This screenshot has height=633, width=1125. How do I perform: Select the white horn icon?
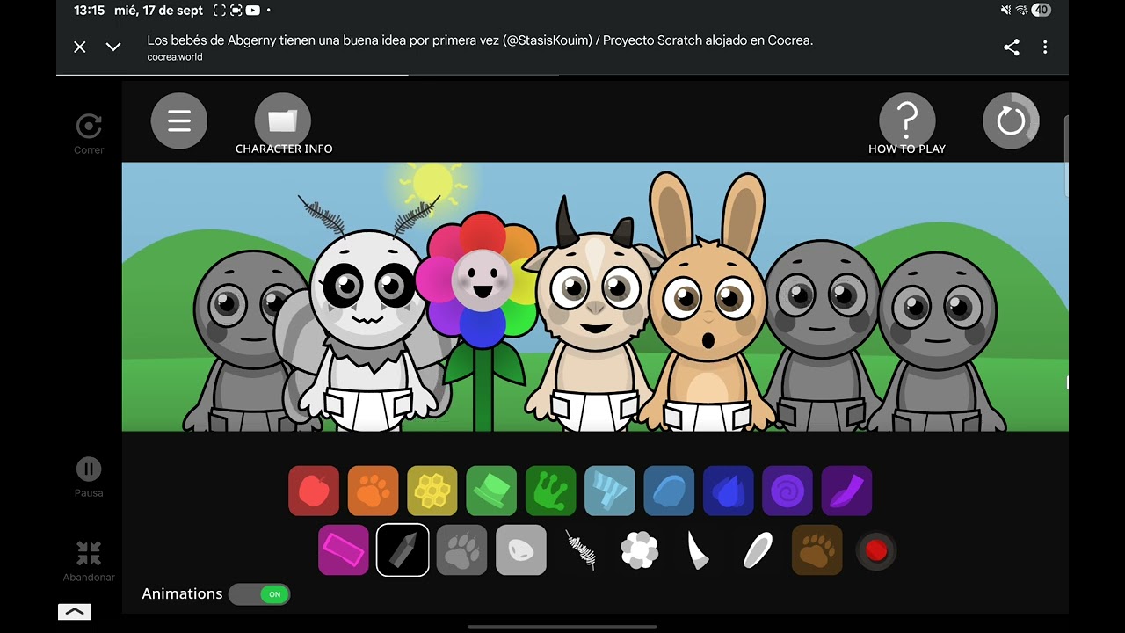point(698,550)
